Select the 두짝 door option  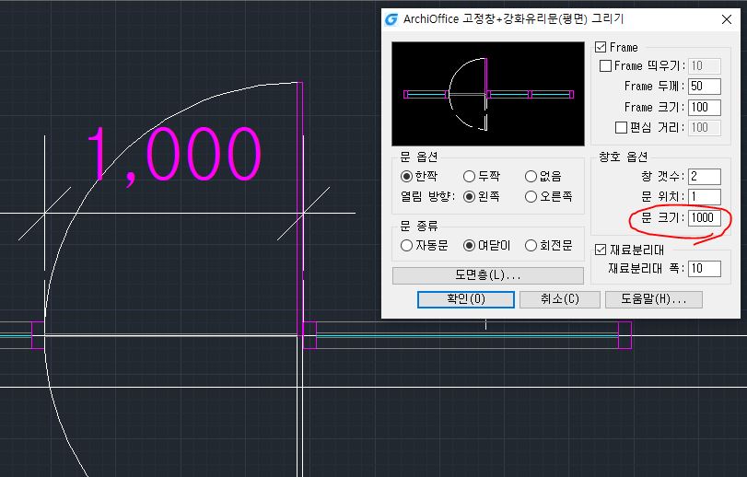click(x=469, y=176)
